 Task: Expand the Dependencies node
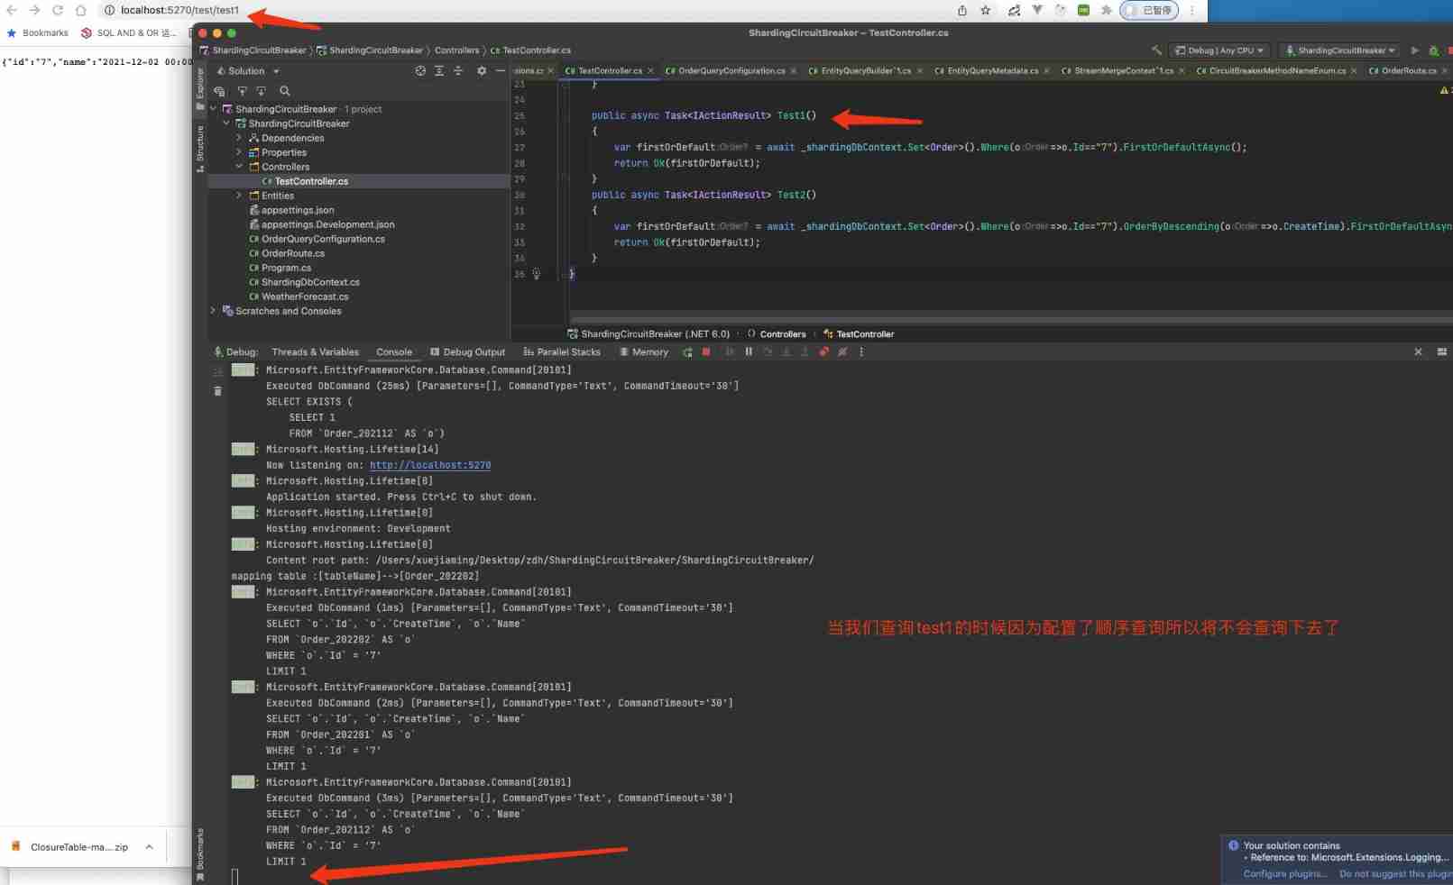click(239, 138)
